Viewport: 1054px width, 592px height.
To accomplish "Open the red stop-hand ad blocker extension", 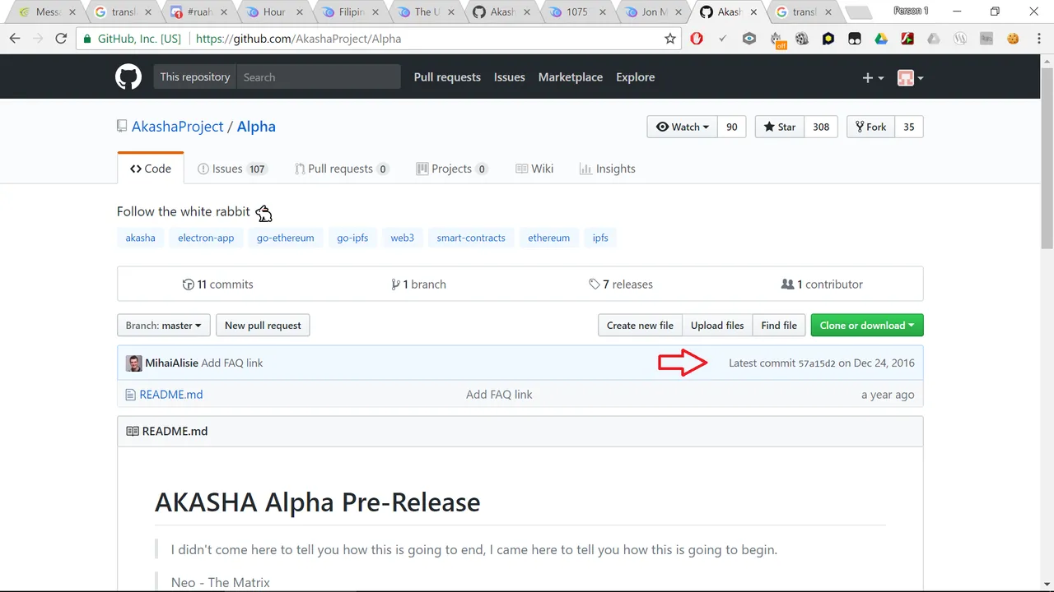I will coord(697,39).
